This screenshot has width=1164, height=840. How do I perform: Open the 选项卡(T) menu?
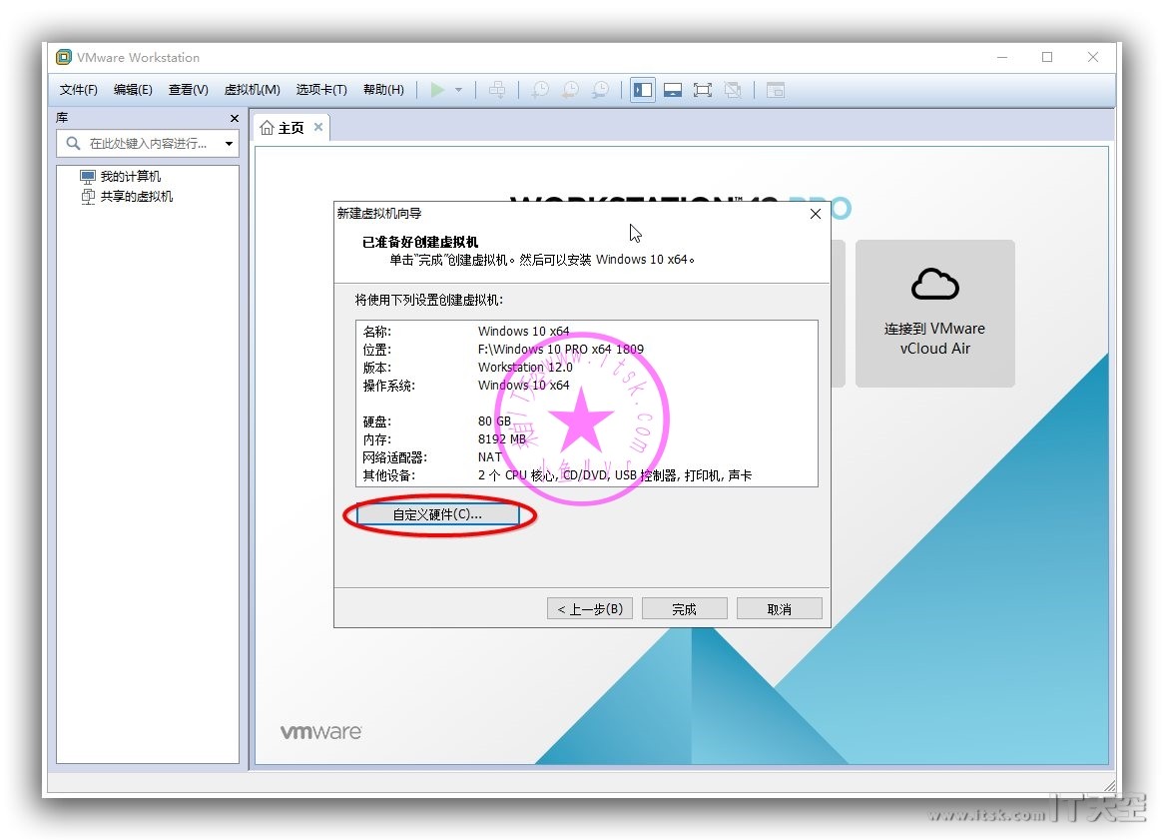(x=321, y=90)
